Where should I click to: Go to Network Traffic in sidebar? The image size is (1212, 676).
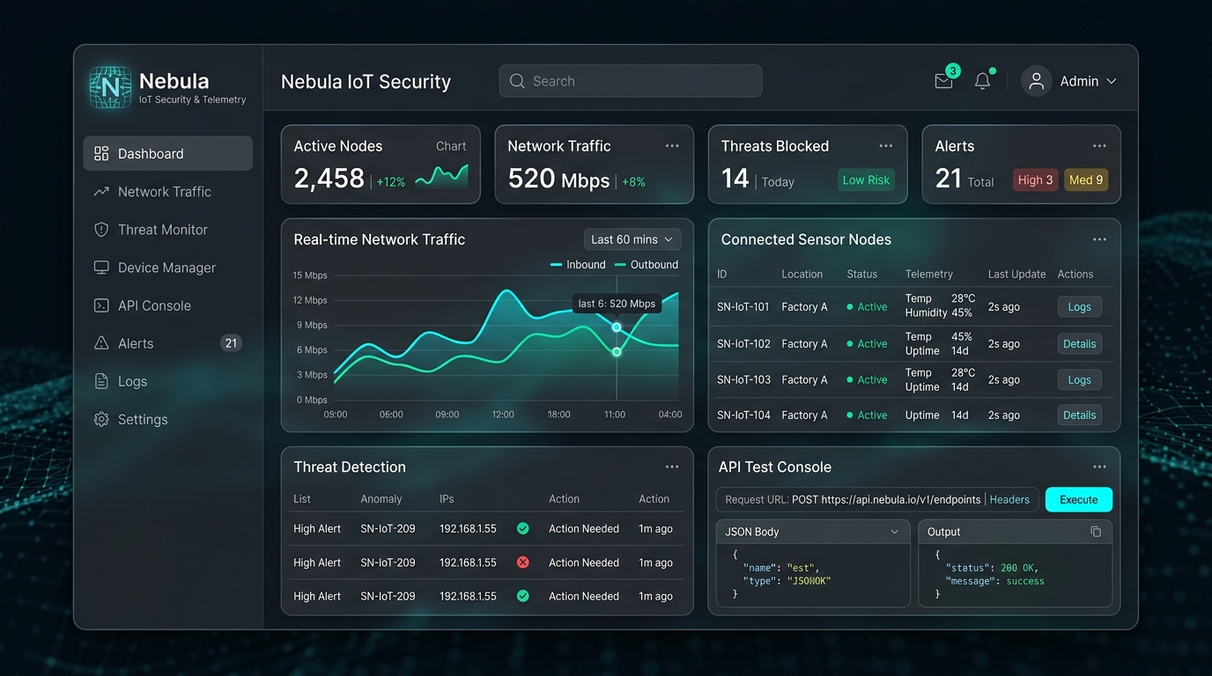(167, 191)
